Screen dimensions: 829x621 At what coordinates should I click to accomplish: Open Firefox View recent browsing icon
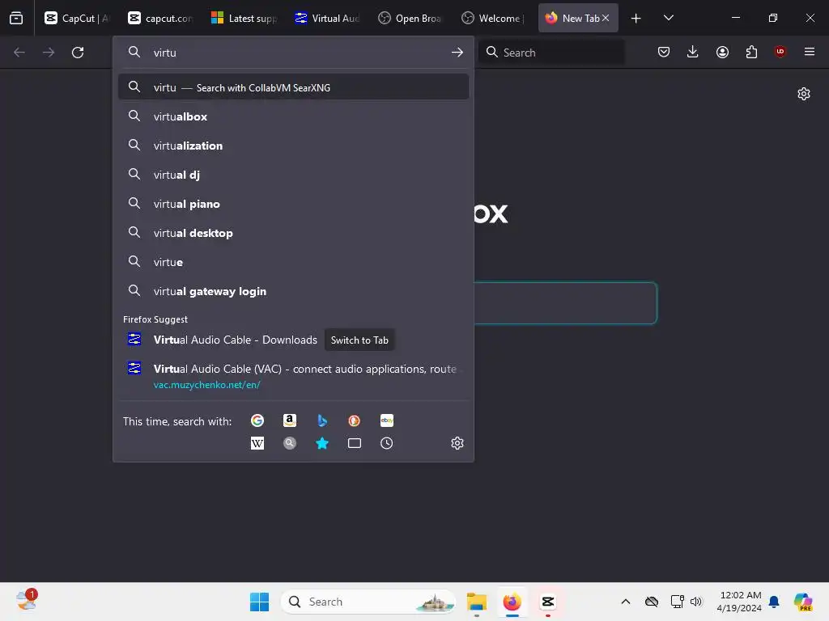(16, 18)
